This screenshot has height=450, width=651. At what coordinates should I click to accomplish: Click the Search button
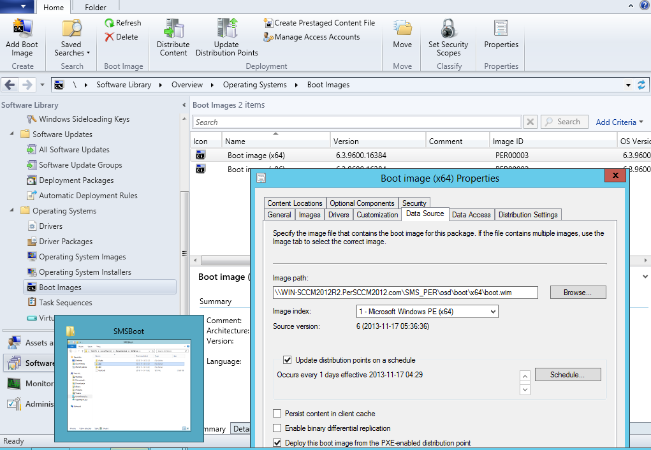click(564, 122)
